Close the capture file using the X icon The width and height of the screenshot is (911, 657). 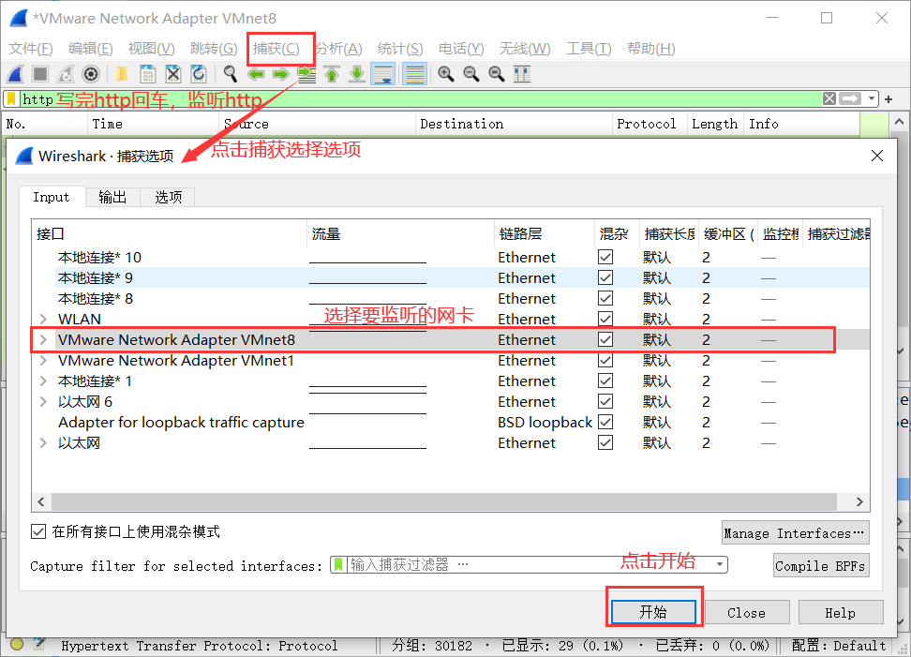coord(173,74)
